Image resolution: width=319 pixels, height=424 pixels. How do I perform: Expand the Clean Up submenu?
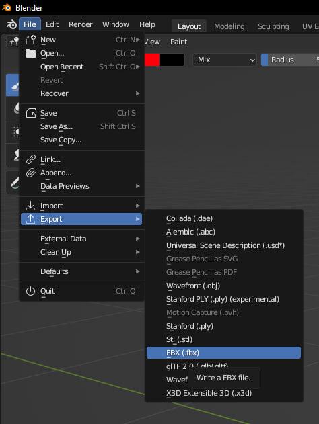[81, 252]
